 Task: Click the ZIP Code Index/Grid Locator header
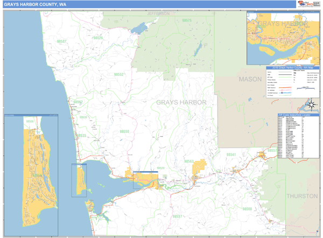[298, 115]
